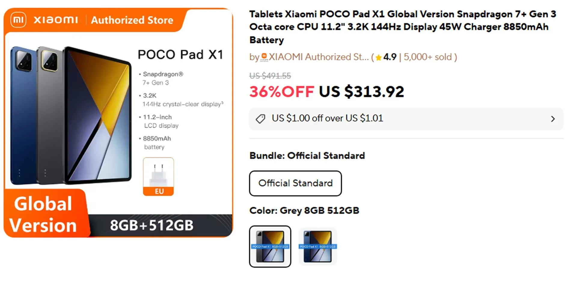
Task: Click the yellow star rating icon
Action: tap(378, 57)
